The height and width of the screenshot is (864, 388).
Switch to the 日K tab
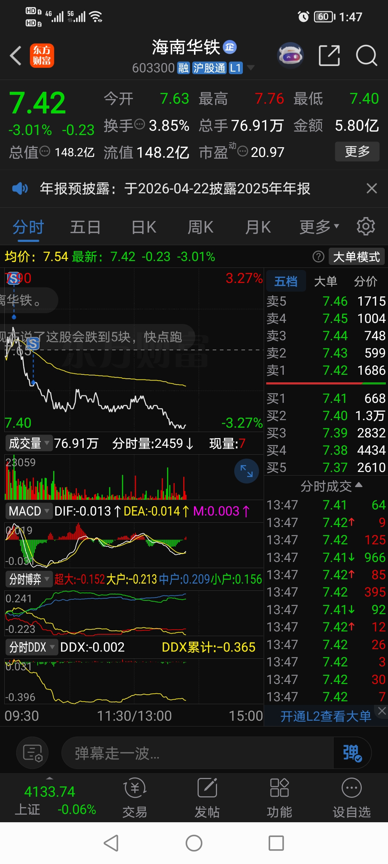144,228
